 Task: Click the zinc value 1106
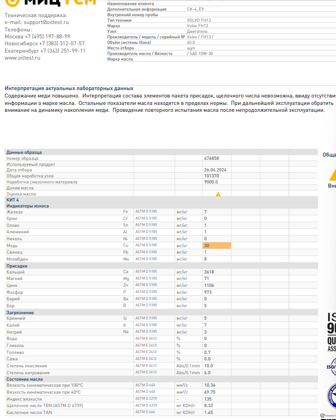(x=209, y=286)
